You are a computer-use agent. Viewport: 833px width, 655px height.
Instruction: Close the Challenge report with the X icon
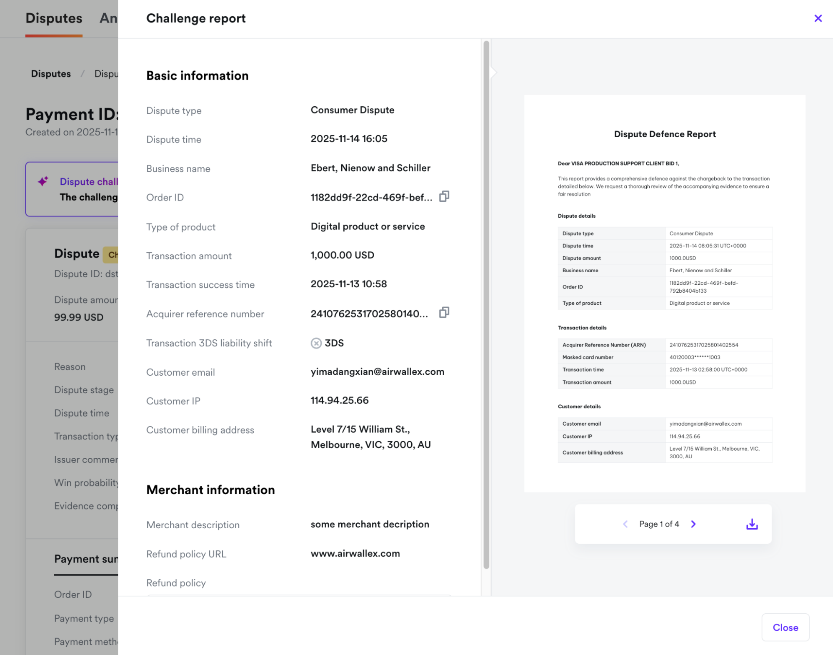click(818, 18)
